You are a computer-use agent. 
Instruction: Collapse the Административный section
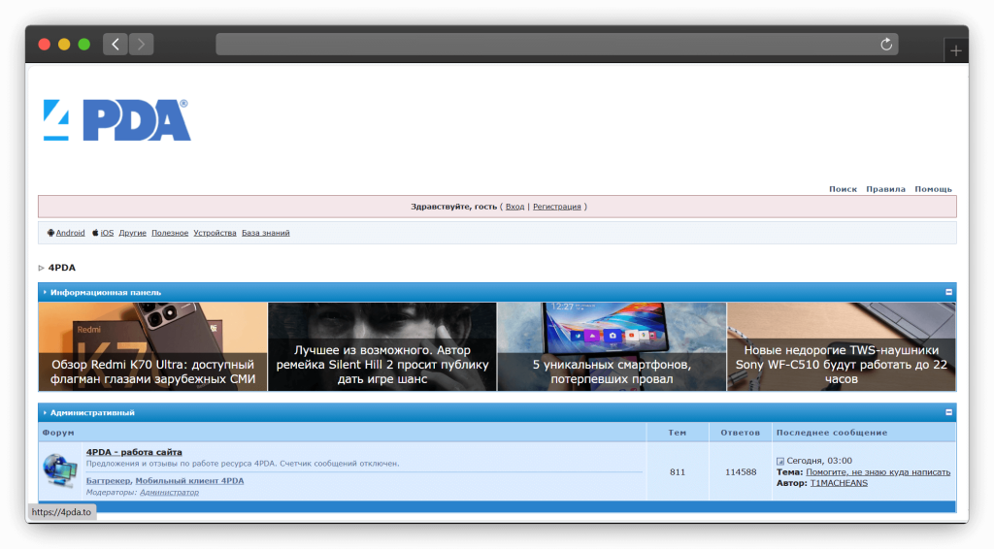947,412
